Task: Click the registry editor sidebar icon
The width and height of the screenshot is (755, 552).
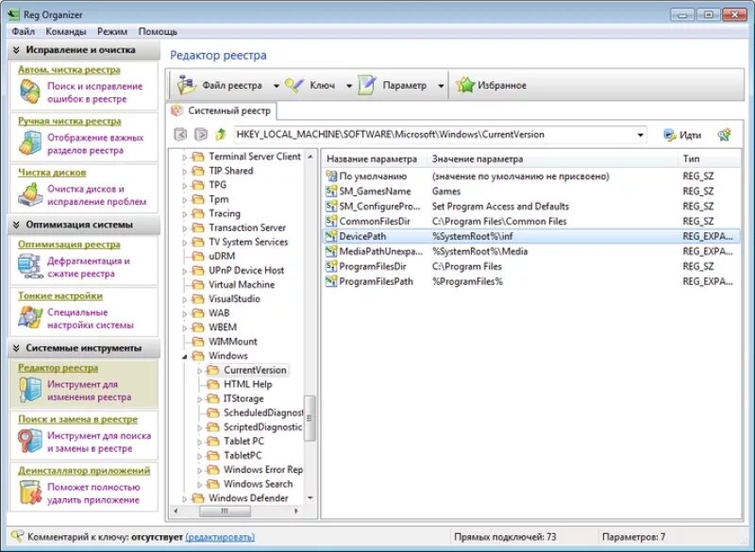Action: (30, 390)
